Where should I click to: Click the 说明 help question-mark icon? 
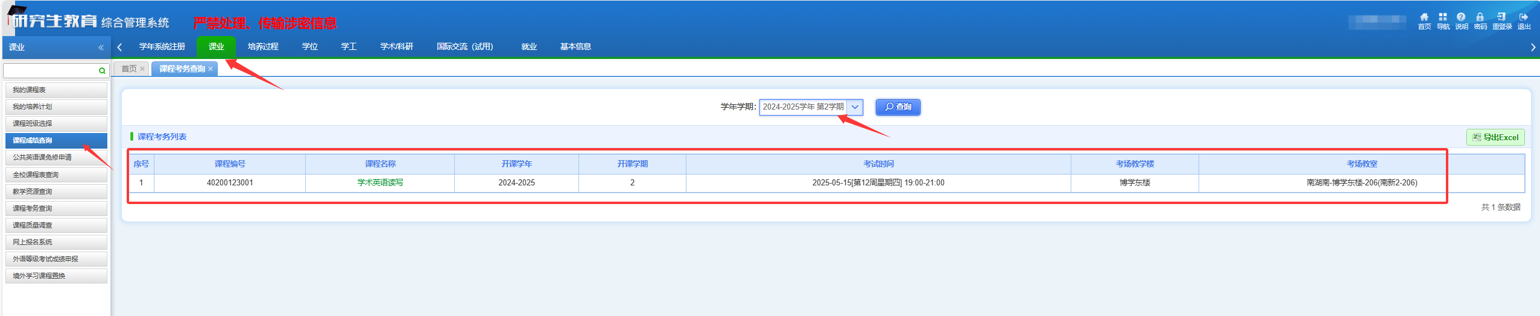pos(1461,17)
